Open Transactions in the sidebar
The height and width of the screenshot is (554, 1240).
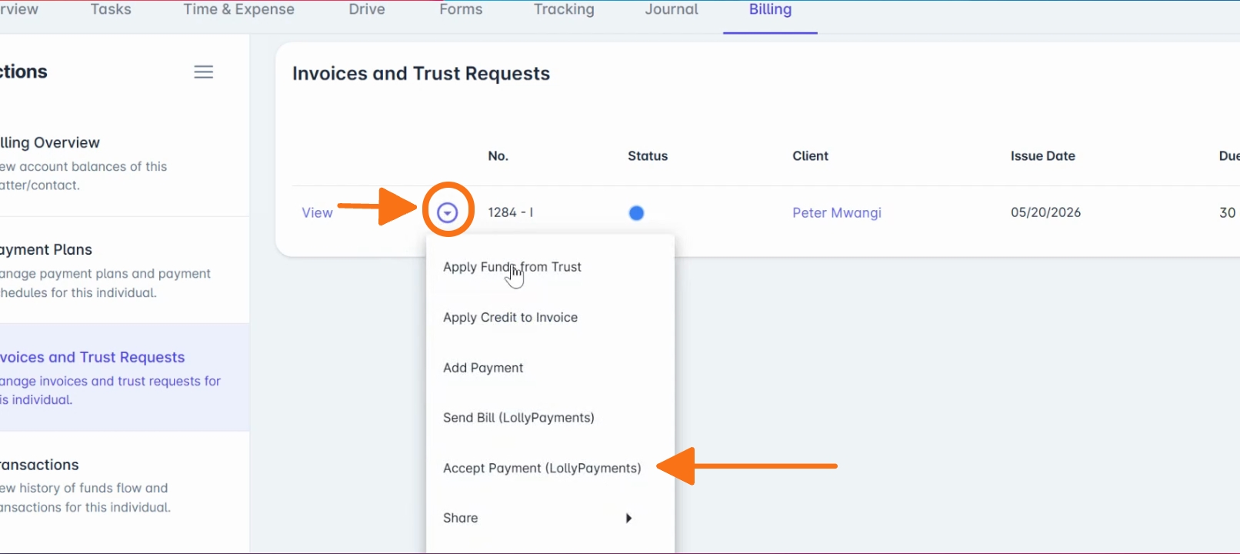click(125, 485)
